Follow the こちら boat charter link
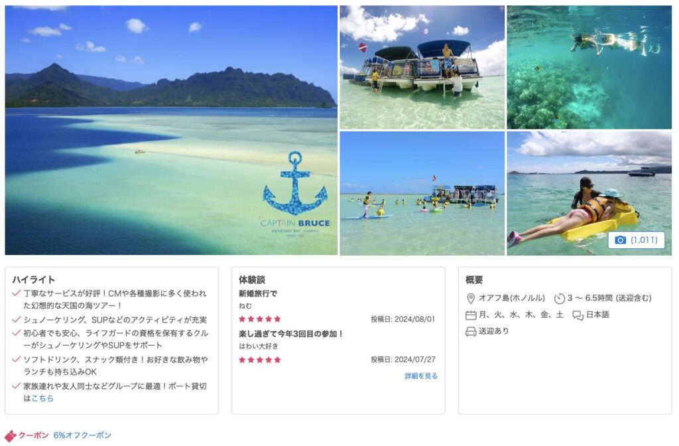The height and width of the screenshot is (446, 679). pos(42,398)
